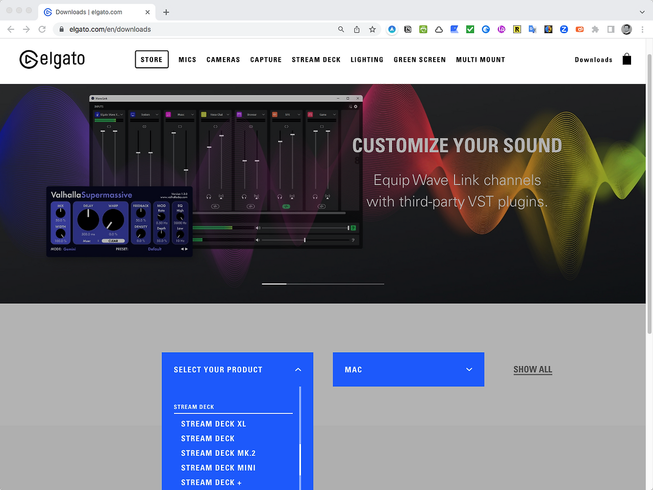Click the browser forward arrow
653x490 pixels.
coord(27,30)
